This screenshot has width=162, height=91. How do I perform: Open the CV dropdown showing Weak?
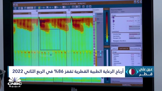(x=134, y=26)
